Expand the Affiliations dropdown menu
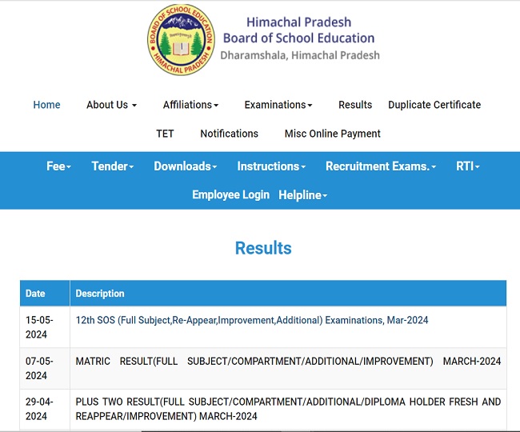520x432 pixels. (x=190, y=105)
